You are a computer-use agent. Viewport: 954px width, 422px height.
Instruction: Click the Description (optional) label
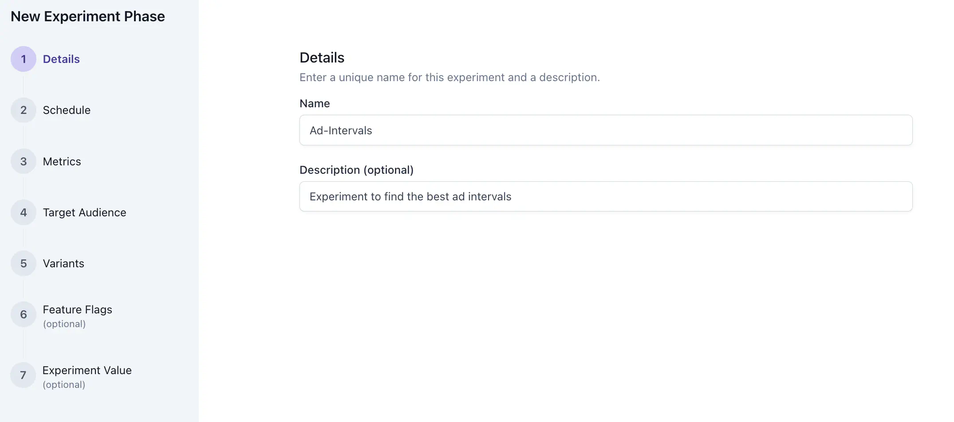tap(356, 170)
